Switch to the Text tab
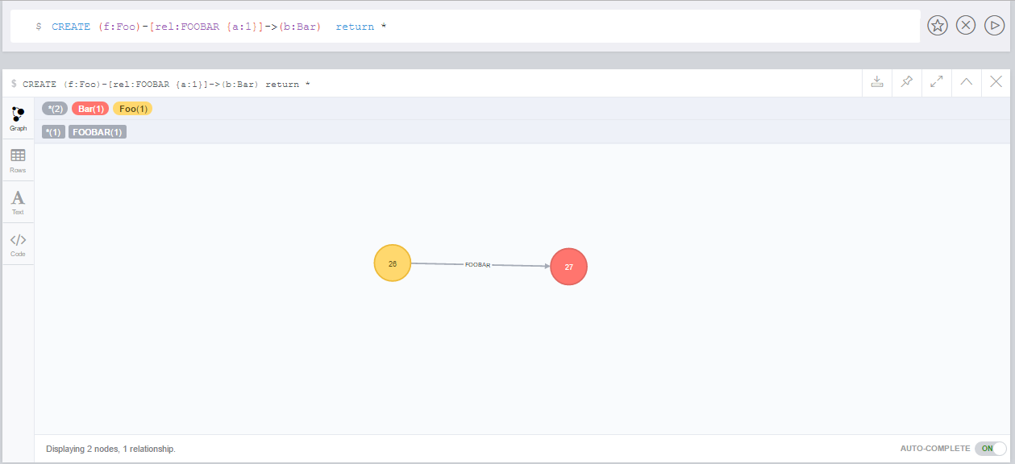 pyautogui.click(x=18, y=201)
